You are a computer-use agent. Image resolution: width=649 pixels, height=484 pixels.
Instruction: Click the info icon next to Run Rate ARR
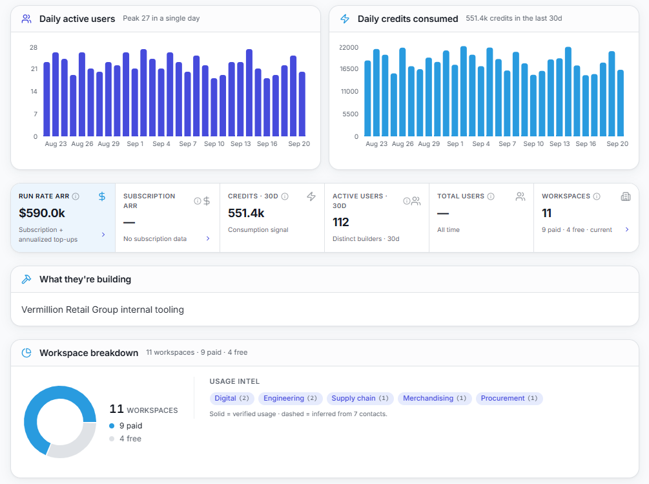coord(76,196)
